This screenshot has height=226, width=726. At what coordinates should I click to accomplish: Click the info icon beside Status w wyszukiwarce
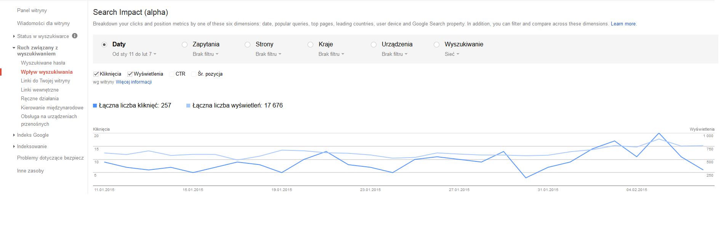pyautogui.click(x=75, y=36)
